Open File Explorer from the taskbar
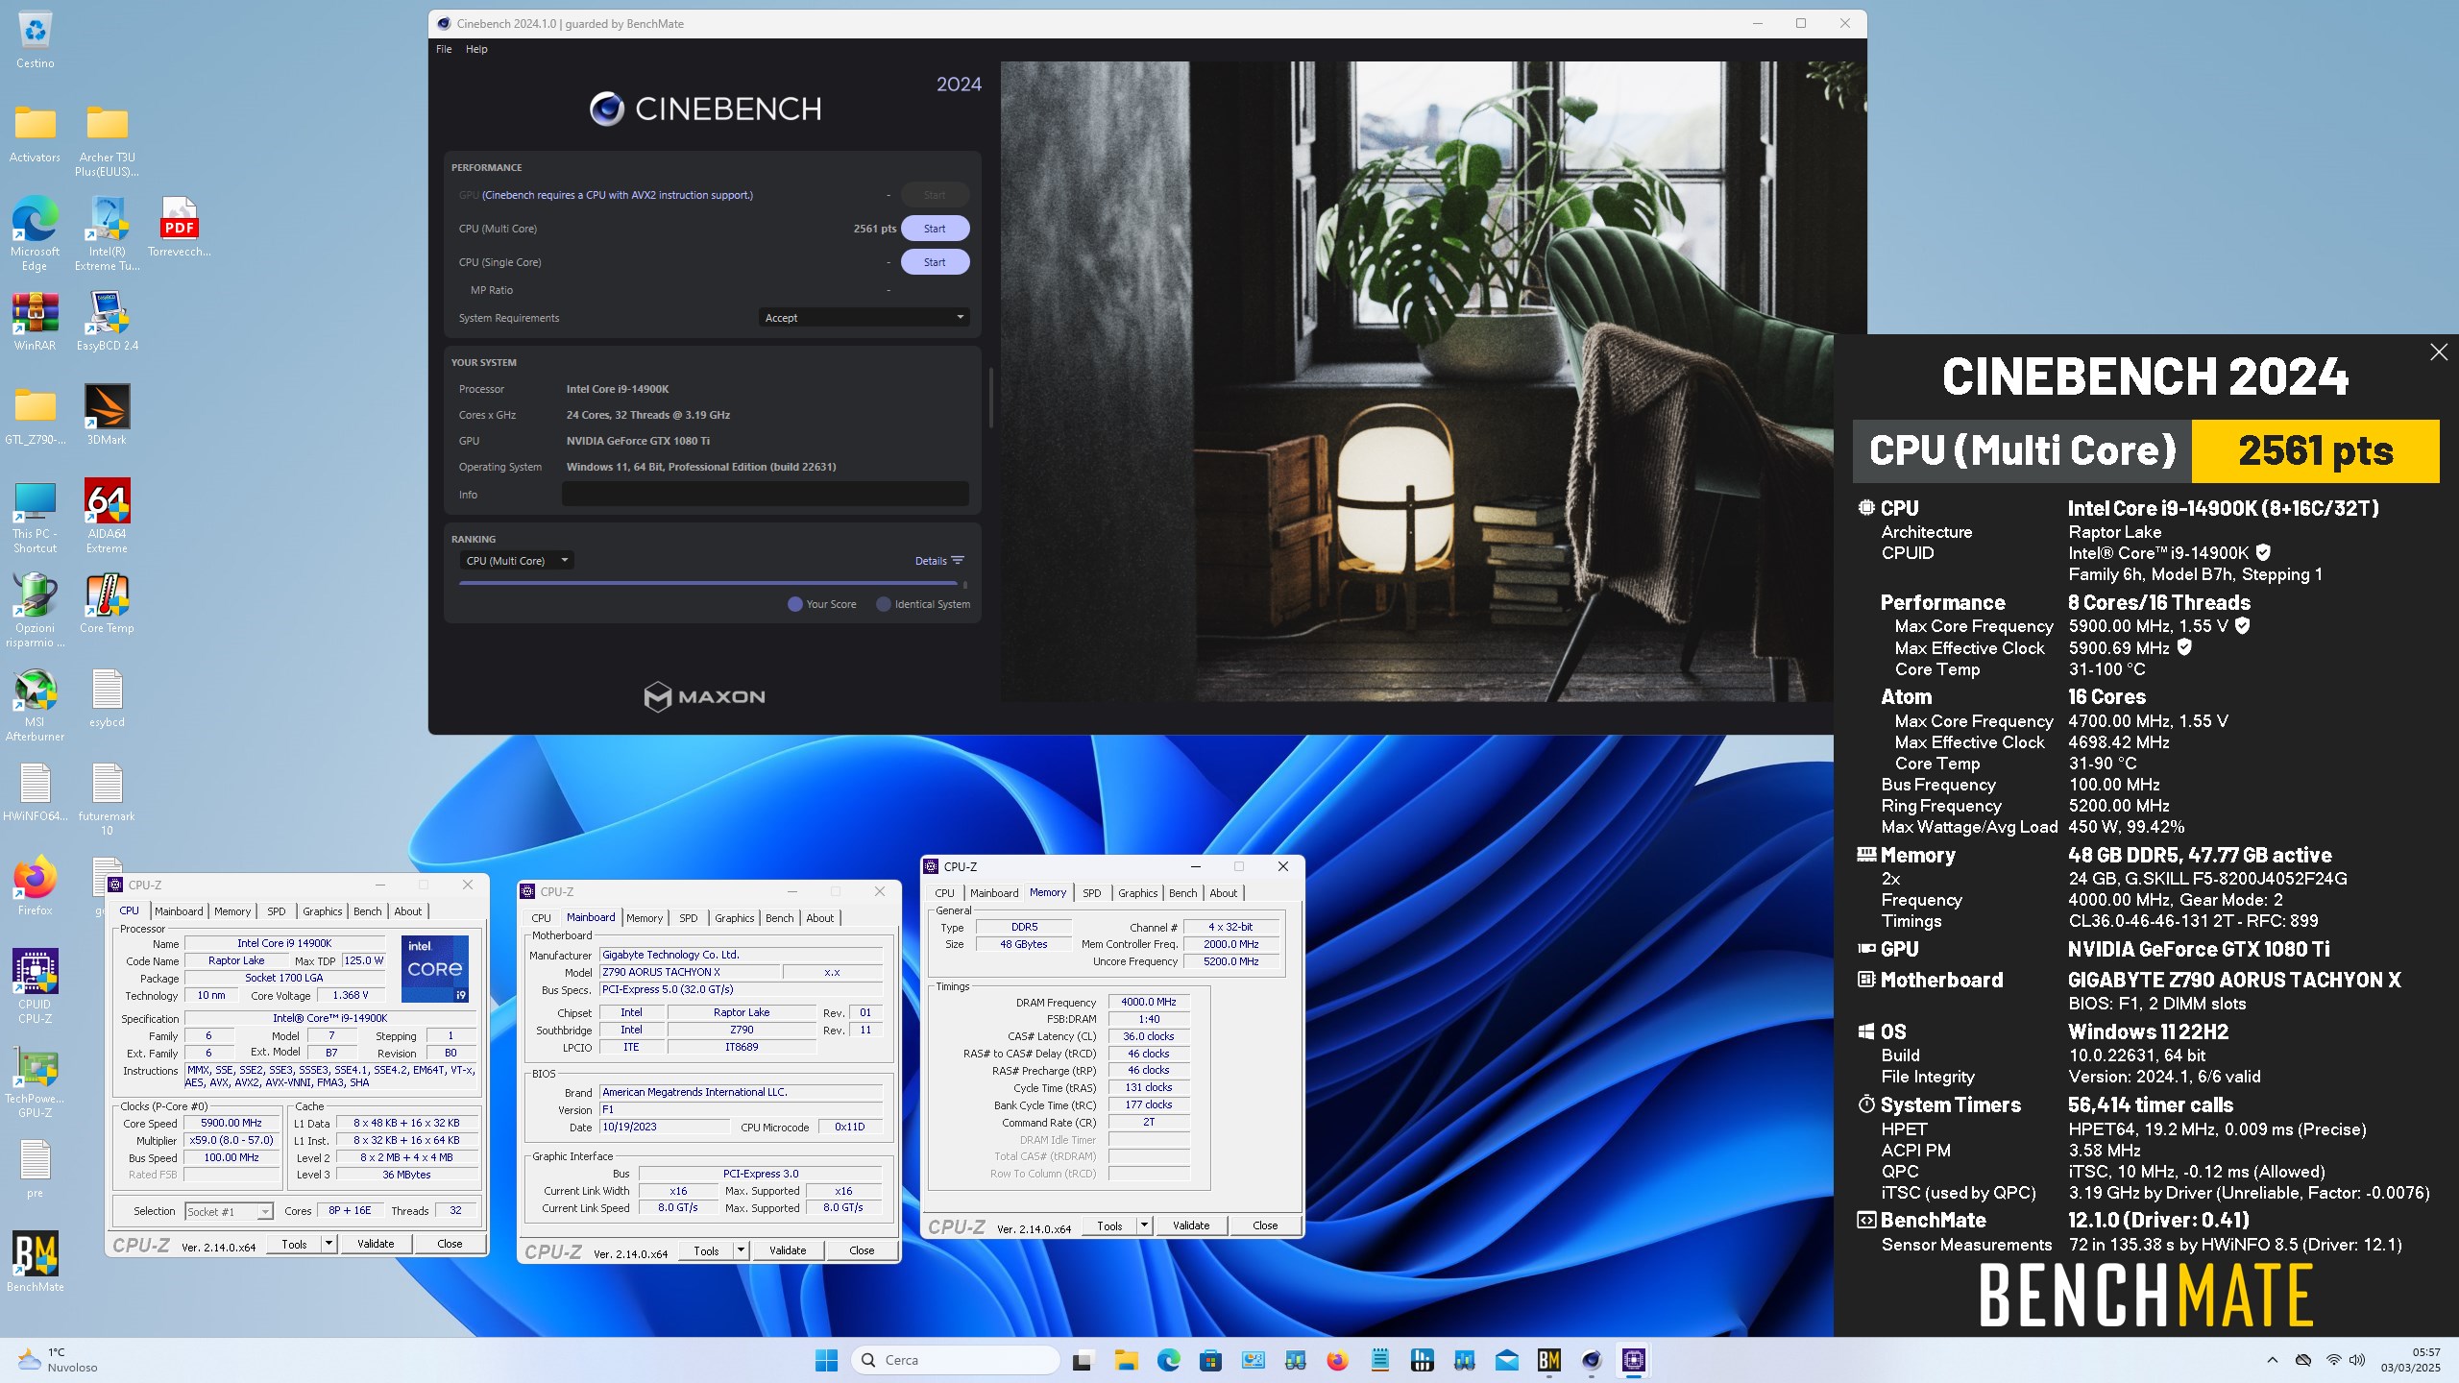This screenshot has width=2459, height=1383. tap(1126, 1360)
